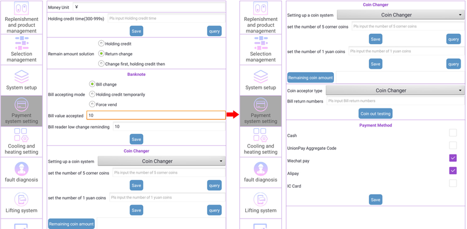Open Lifting system icon in right screen
This screenshot has height=229, width=467.
[x=260, y=199]
